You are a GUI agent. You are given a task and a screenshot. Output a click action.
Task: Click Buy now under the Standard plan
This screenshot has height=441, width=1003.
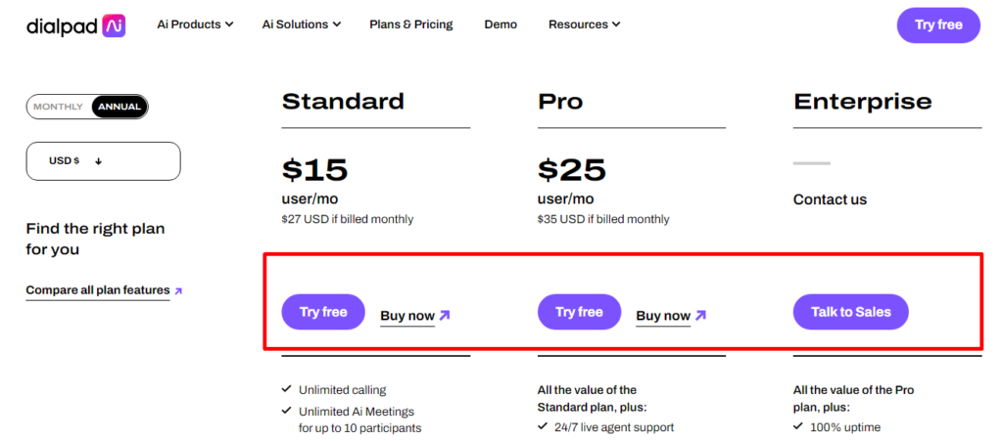point(407,316)
